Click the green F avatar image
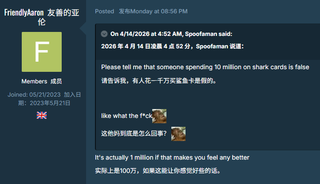 point(42,52)
